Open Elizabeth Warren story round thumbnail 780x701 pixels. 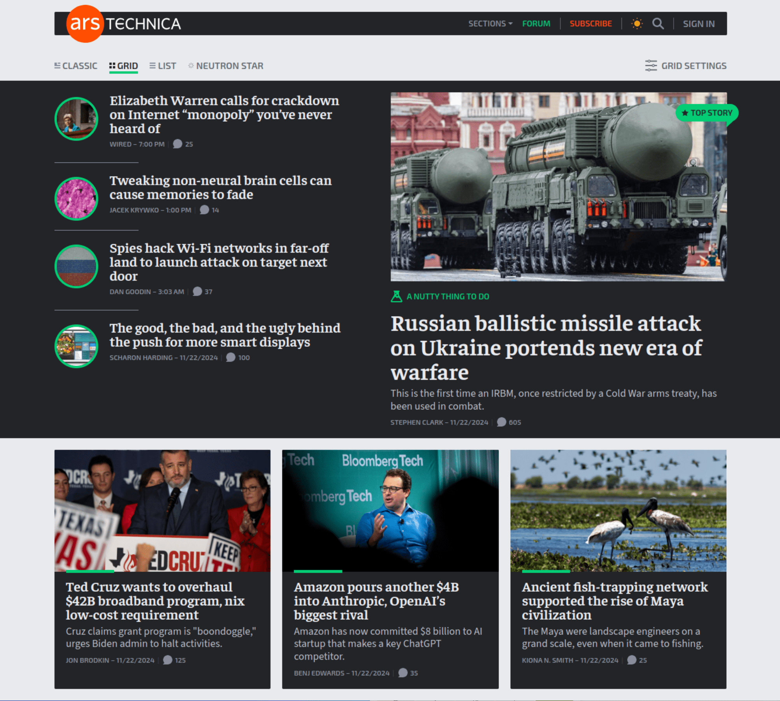point(76,119)
